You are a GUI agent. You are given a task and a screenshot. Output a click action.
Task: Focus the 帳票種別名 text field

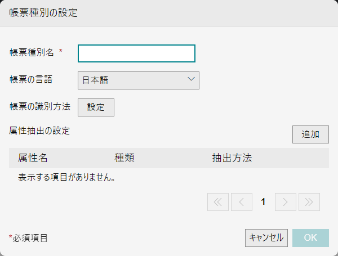pyautogui.click(x=136, y=53)
